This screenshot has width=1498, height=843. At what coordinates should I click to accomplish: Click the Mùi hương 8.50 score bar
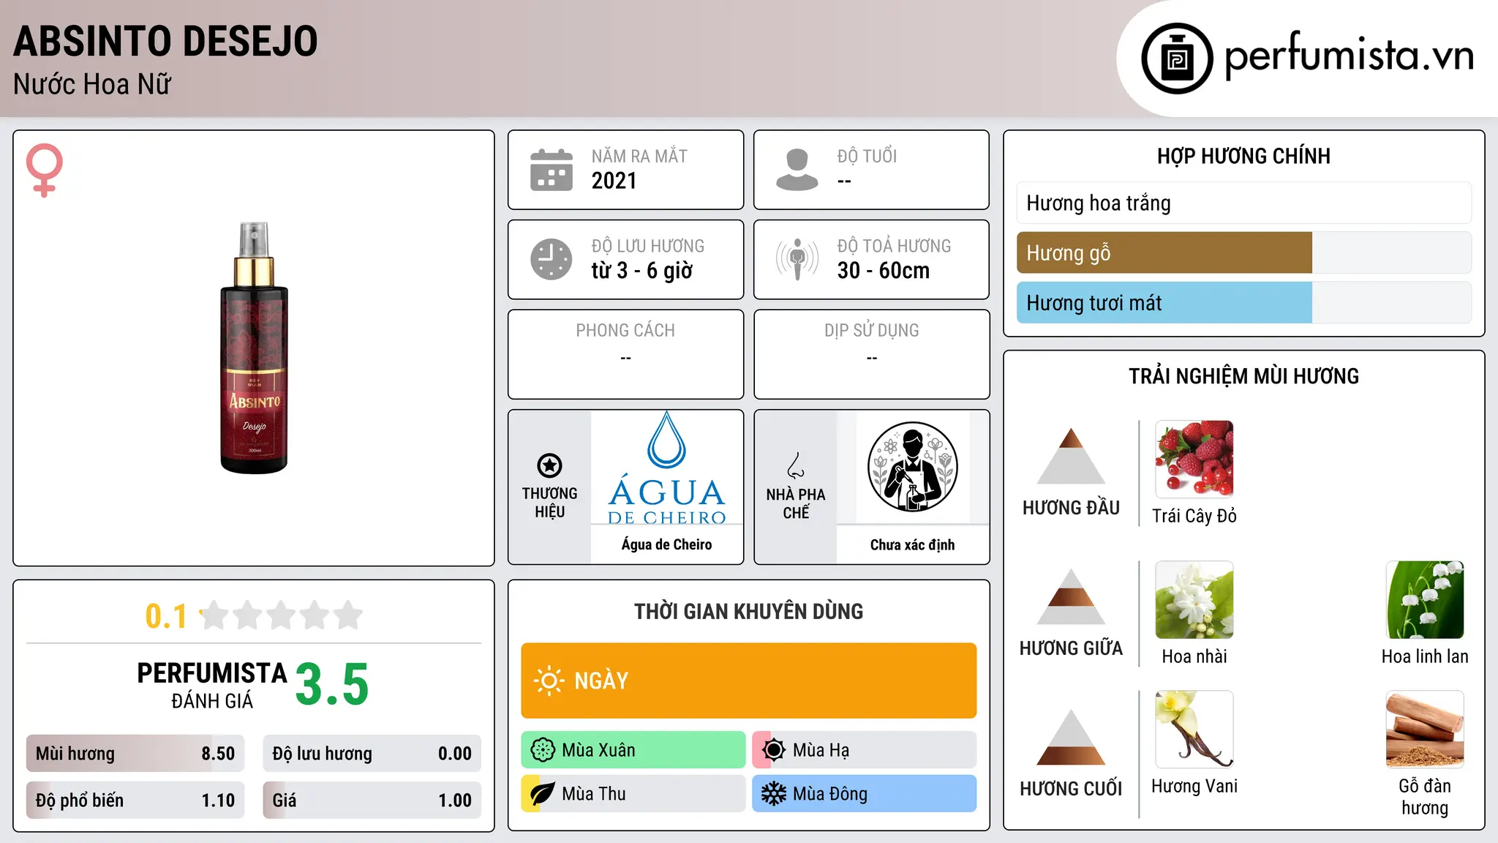(135, 753)
